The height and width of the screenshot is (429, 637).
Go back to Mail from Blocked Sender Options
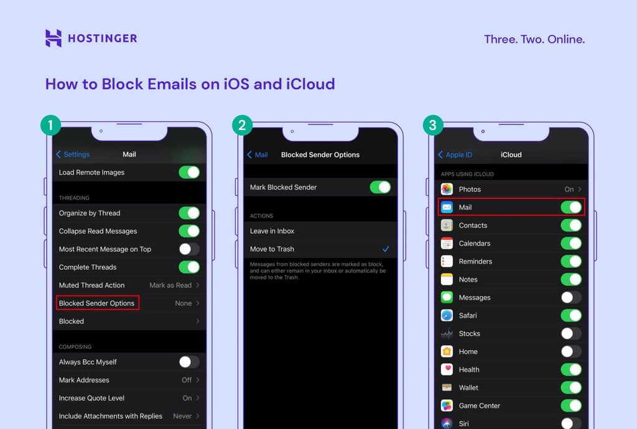pyautogui.click(x=257, y=155)
